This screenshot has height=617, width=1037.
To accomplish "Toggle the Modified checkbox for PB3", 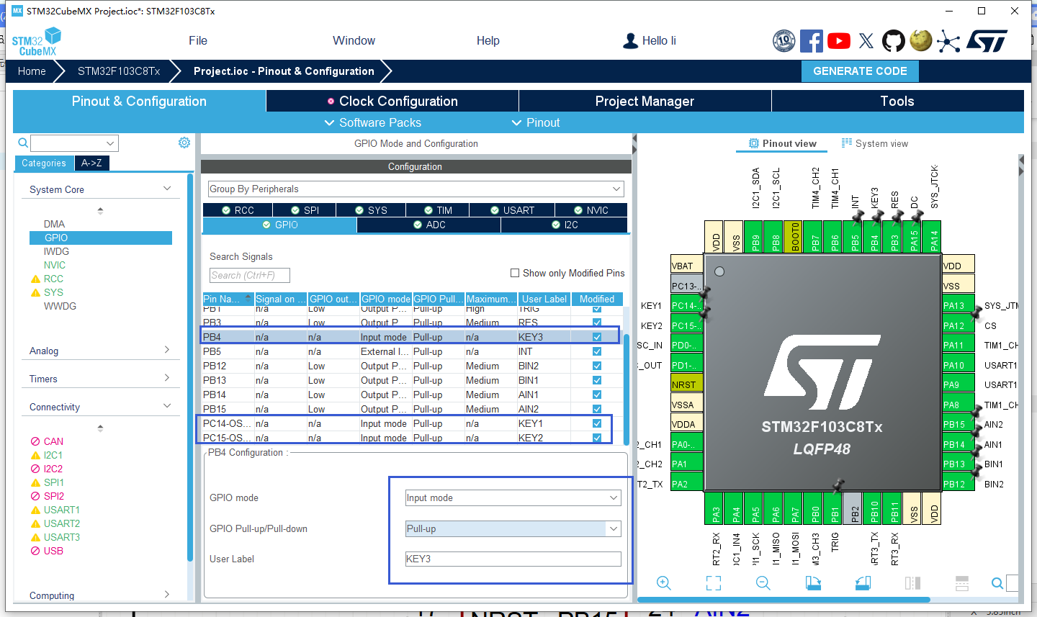I will (x=597, y=323).
